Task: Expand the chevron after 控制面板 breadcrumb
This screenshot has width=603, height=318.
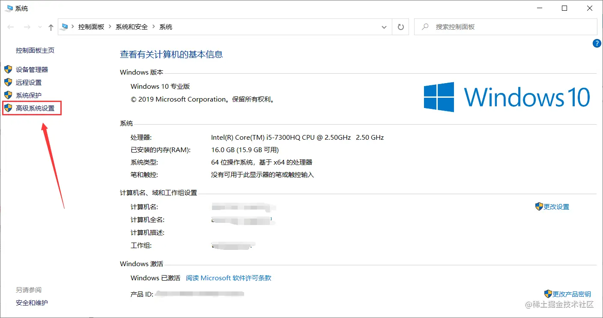Action: point(110,27)
